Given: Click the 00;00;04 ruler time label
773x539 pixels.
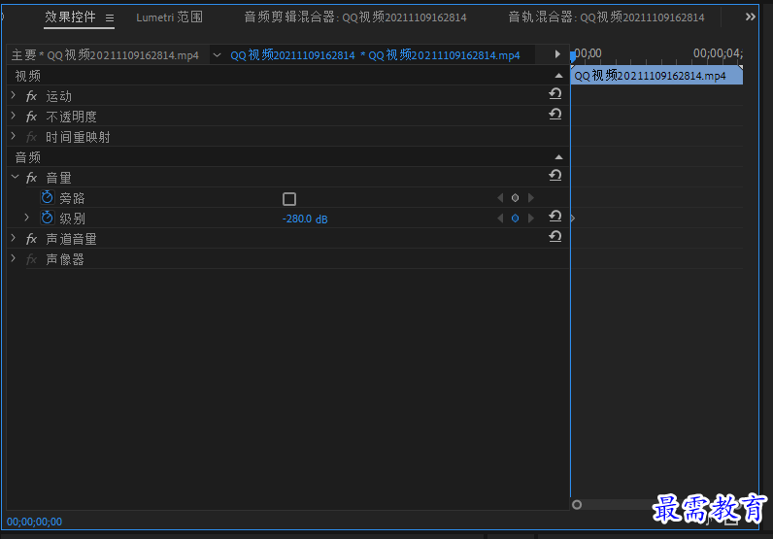Looking at the screenshot, I should pyautogui.click(x=718, y=52).
